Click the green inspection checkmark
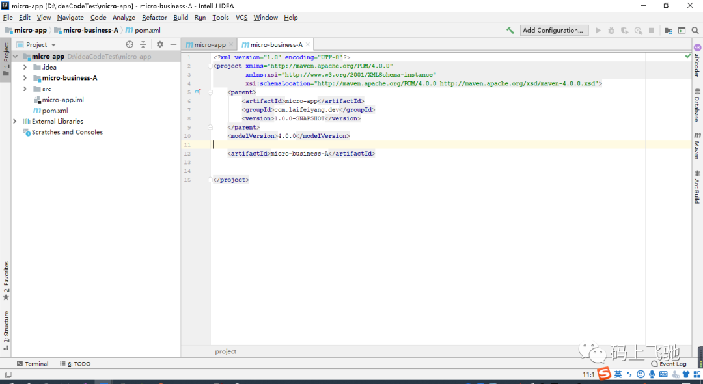Viewport: 703px width, 384px height. [688, 56]
